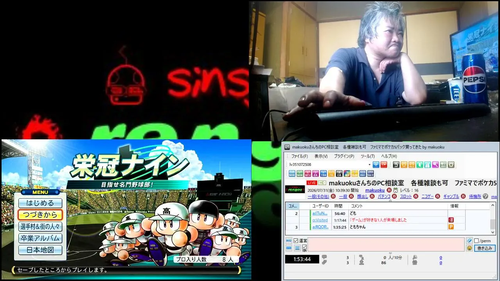Click the gray-green toolbar icon left of the gear
500x281 pixels.
(x=443, y=165)
